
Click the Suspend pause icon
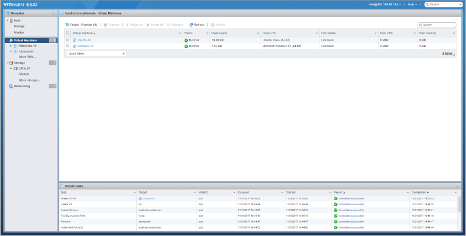169,25
